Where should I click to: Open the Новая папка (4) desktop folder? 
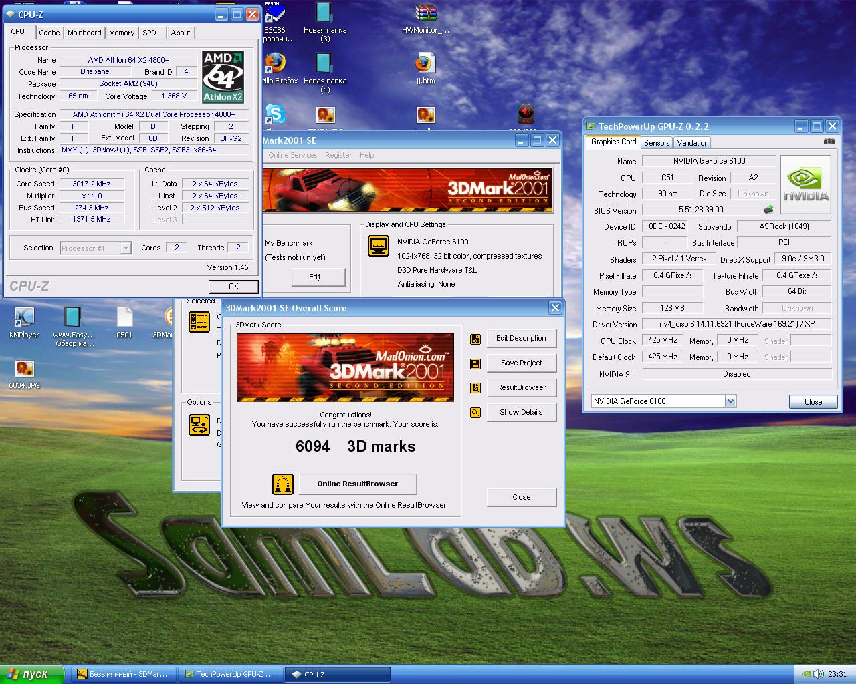pyautogui.click(x=325, y=64)
